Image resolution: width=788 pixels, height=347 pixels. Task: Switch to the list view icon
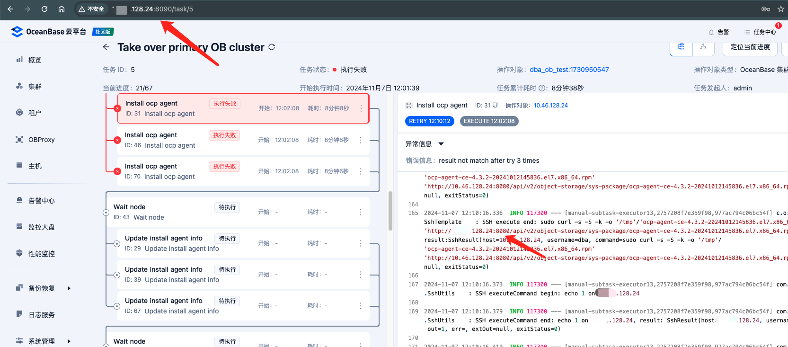pos(681,47)
